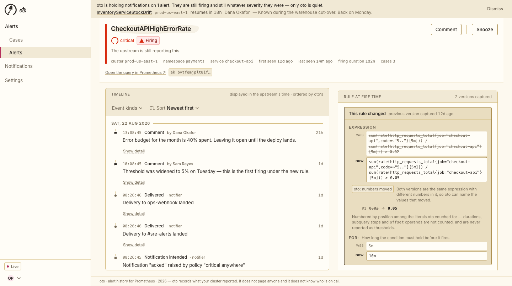
Task: Click the marker beside the #sre-alerts delivery
Action: point(116,226)
